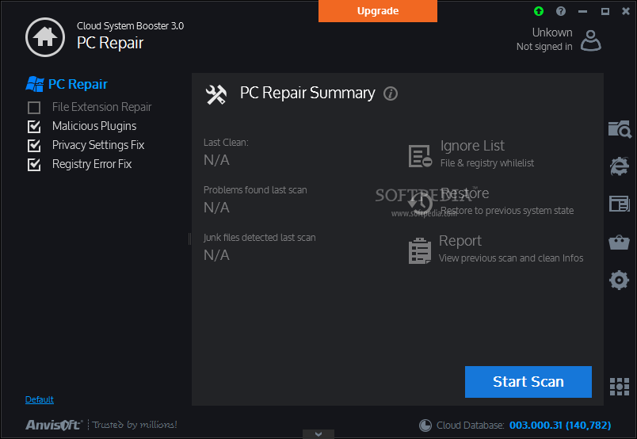
Task: Click File & registry whitelist description
Action: pos(487,163)
